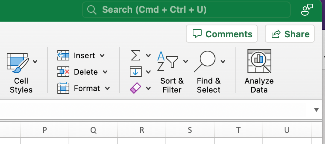The height and width of the screenshot is (144, 325).
Task: Expand the Delete dropdown arrow
Action: pos(105,72)
